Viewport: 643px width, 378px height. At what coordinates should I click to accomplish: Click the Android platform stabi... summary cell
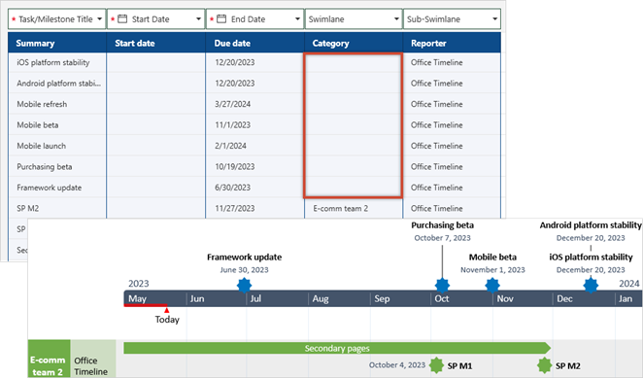coord(57,84)
